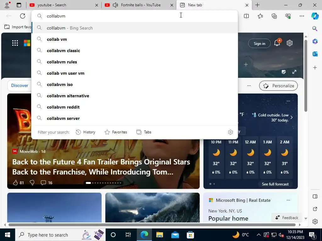Filter search by History
The height and width of the screenshot is (241, 322).
tap(86, 132)
